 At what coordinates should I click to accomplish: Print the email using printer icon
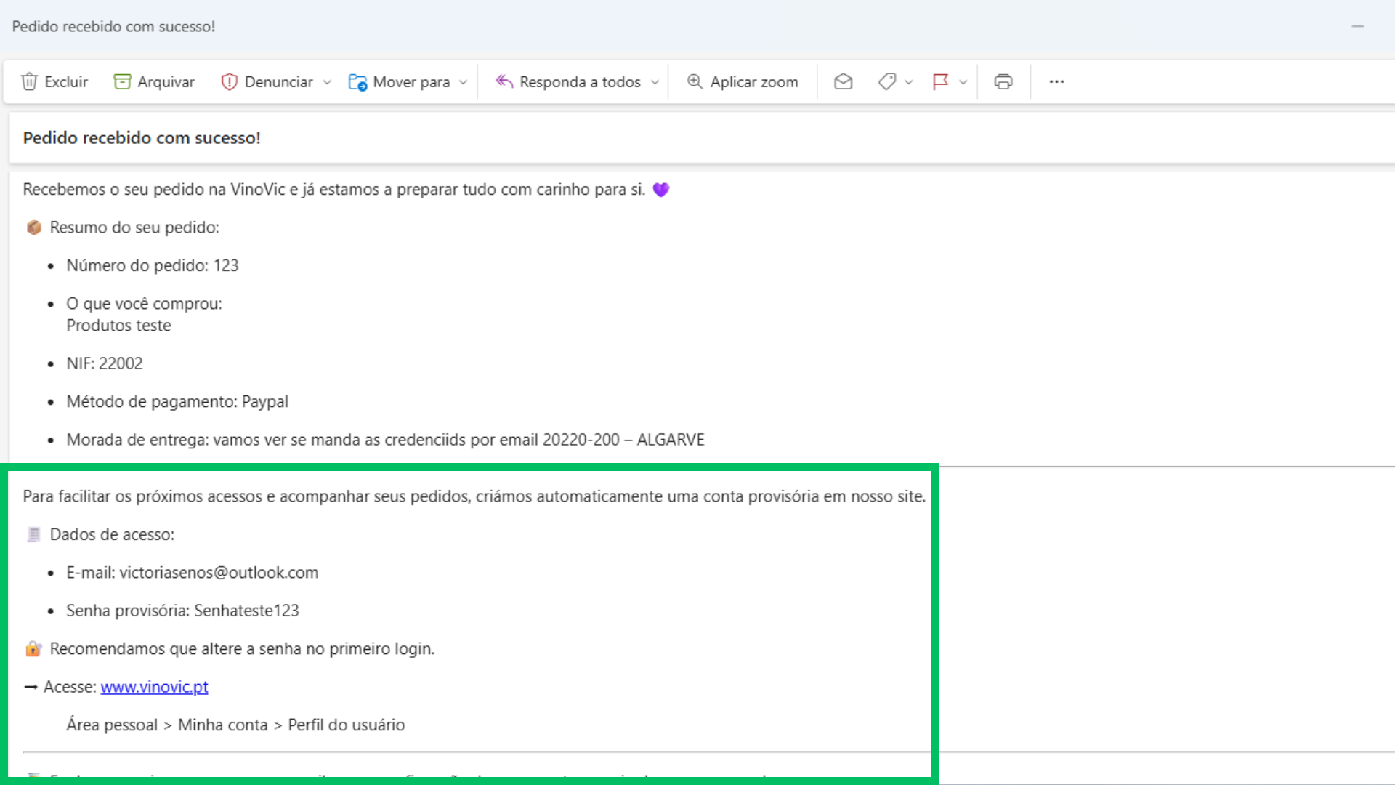pyautogui.click(x=1003, y=81)
